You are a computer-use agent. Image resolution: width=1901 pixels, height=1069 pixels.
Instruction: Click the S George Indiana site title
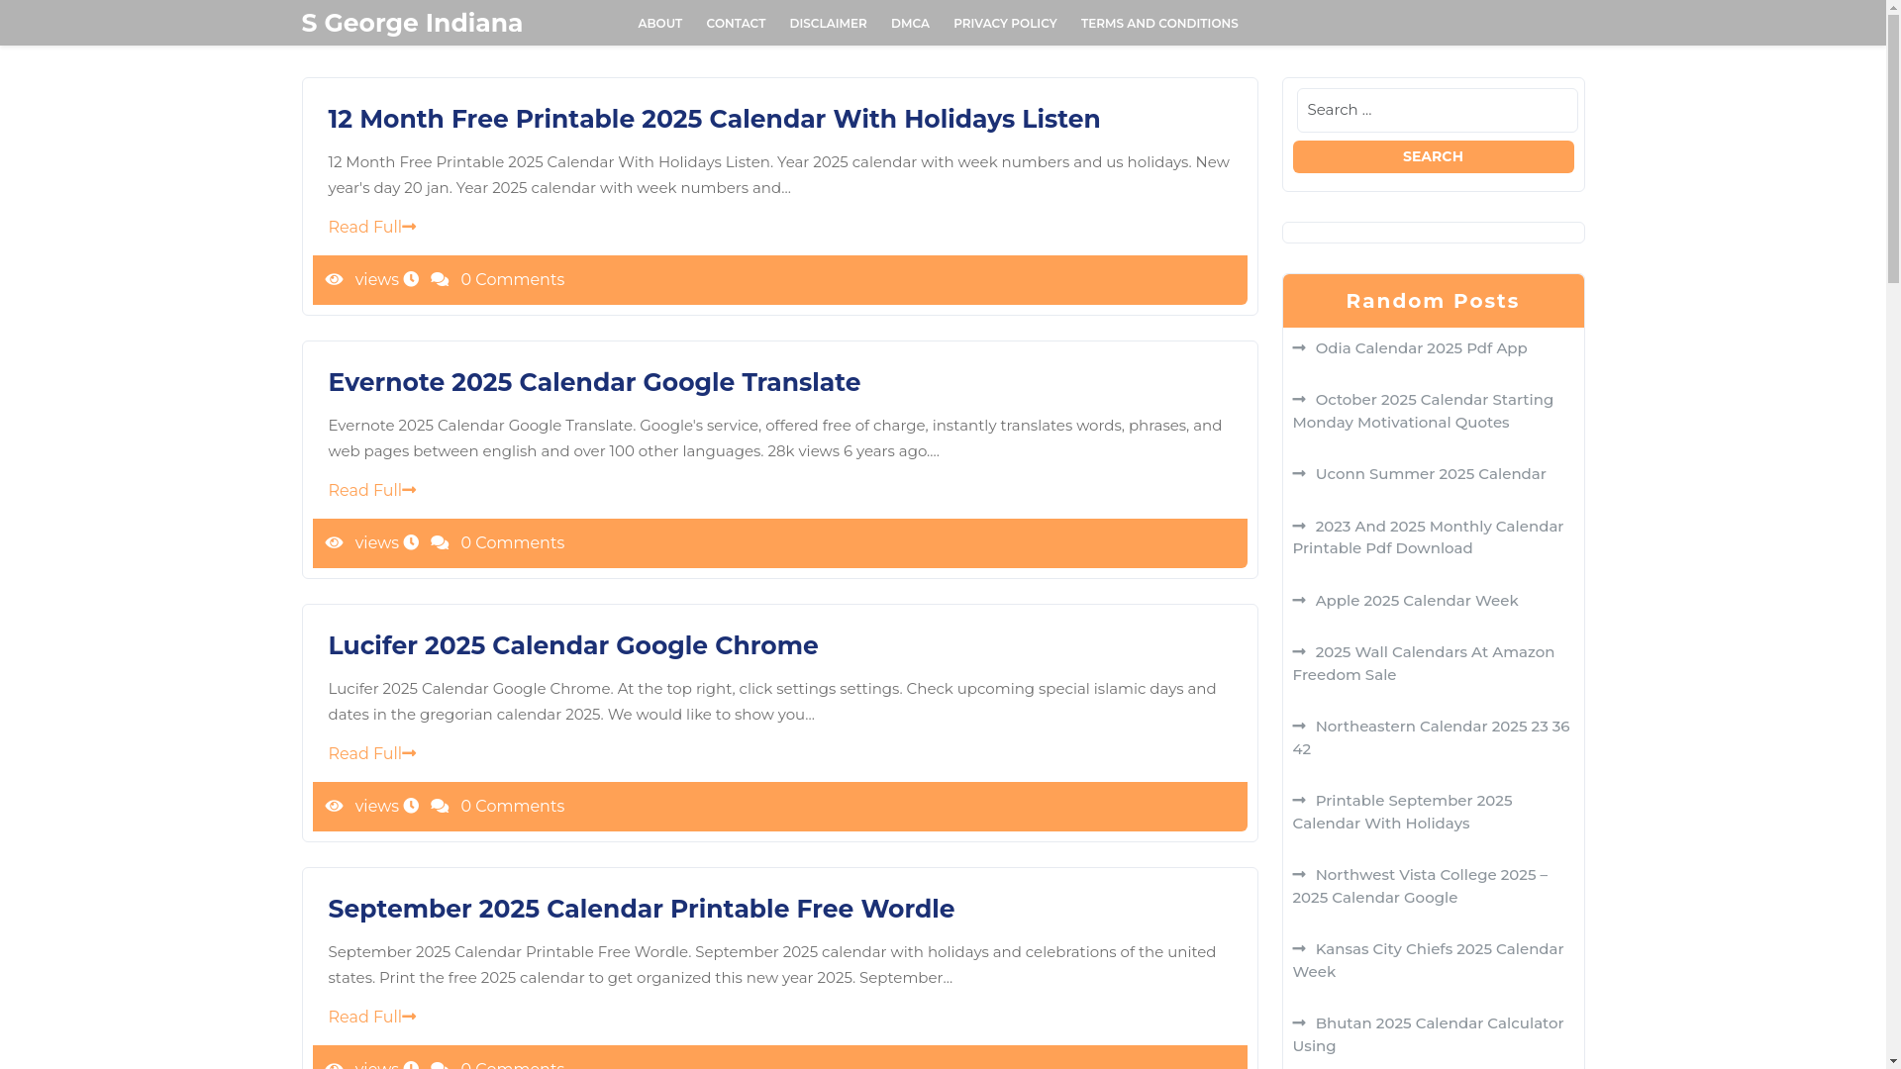click(x=411, y=23)
